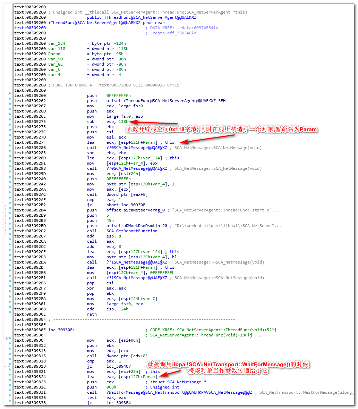Click byte ptr [esp+130h+var_4], 1 operand
The height and width of the screenshot is (409, 358).
coord(140,184)
